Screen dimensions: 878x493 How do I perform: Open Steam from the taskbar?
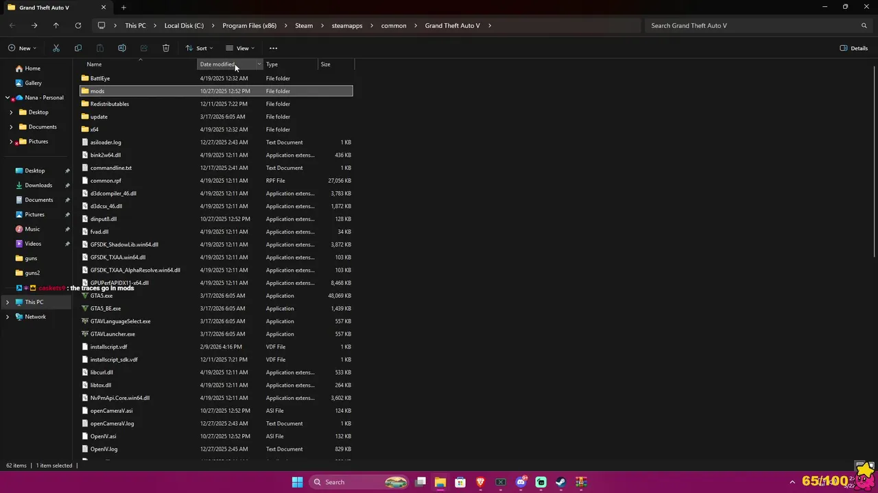[560, 482]
